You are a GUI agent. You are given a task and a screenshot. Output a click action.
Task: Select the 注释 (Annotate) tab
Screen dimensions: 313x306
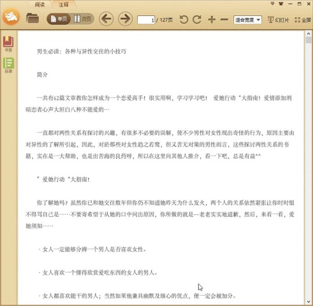64,4
